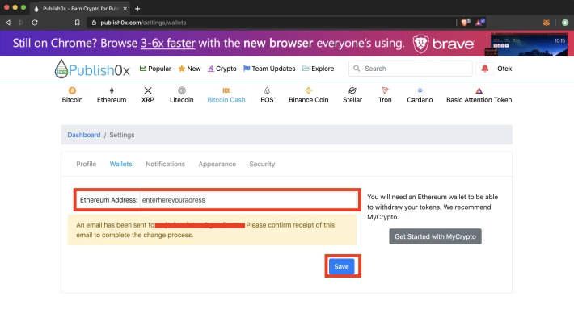Image resolution: width=574 pixels, height=309 pixels.
Task: Click the address bar URL
Action: (x=143, y=23)
